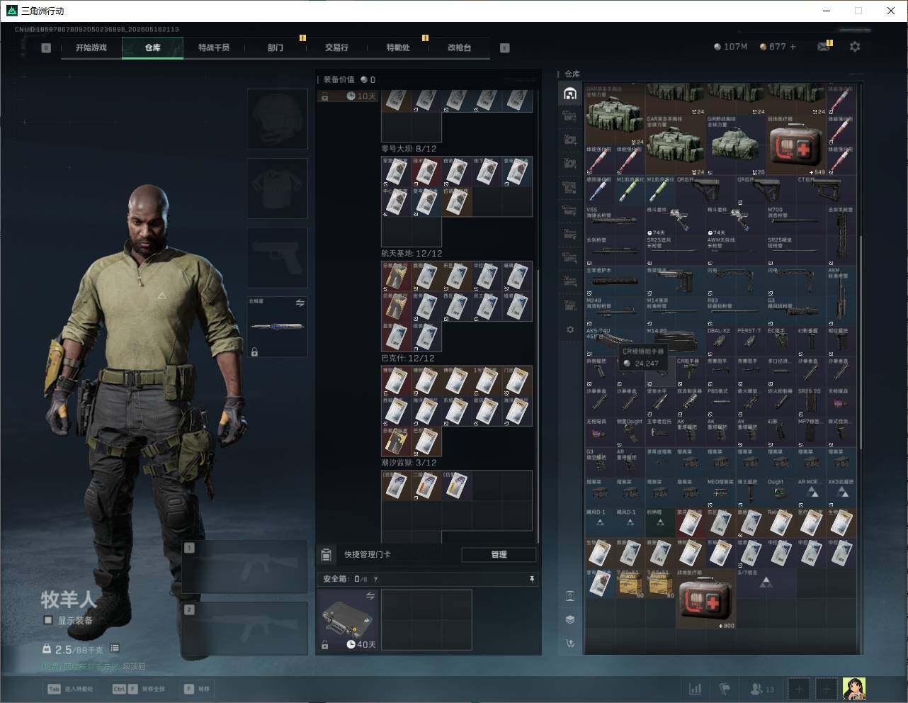Viewport: 908px width, 703px height.
Task: Select the VSS barrel item in warehouse
Action: 615,220
